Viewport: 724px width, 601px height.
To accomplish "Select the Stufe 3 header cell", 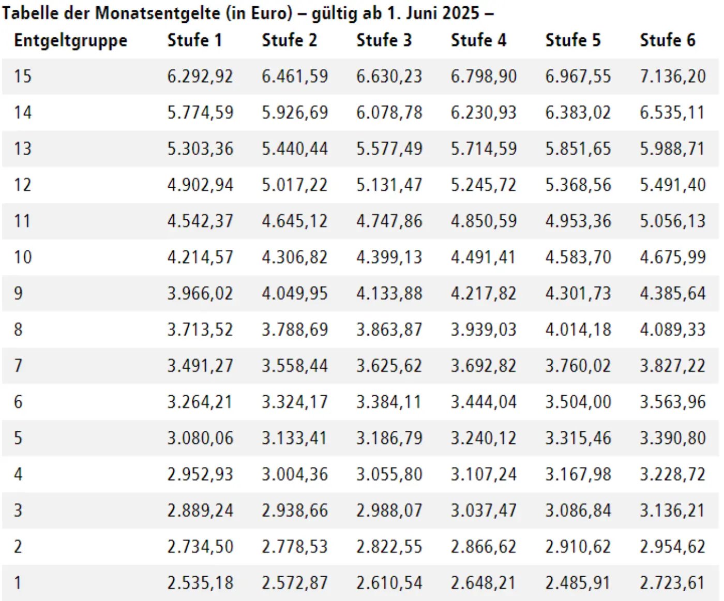I will pos(384,40).
